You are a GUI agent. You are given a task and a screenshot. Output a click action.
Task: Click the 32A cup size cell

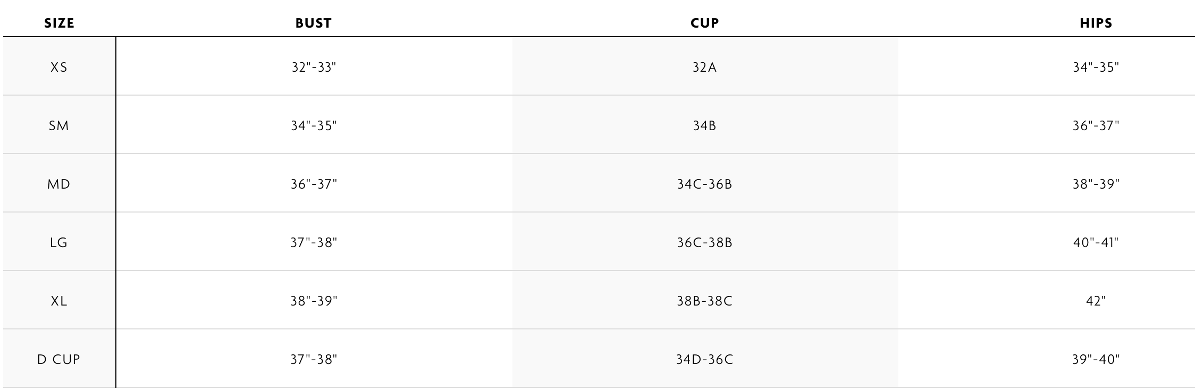point(704,67)
